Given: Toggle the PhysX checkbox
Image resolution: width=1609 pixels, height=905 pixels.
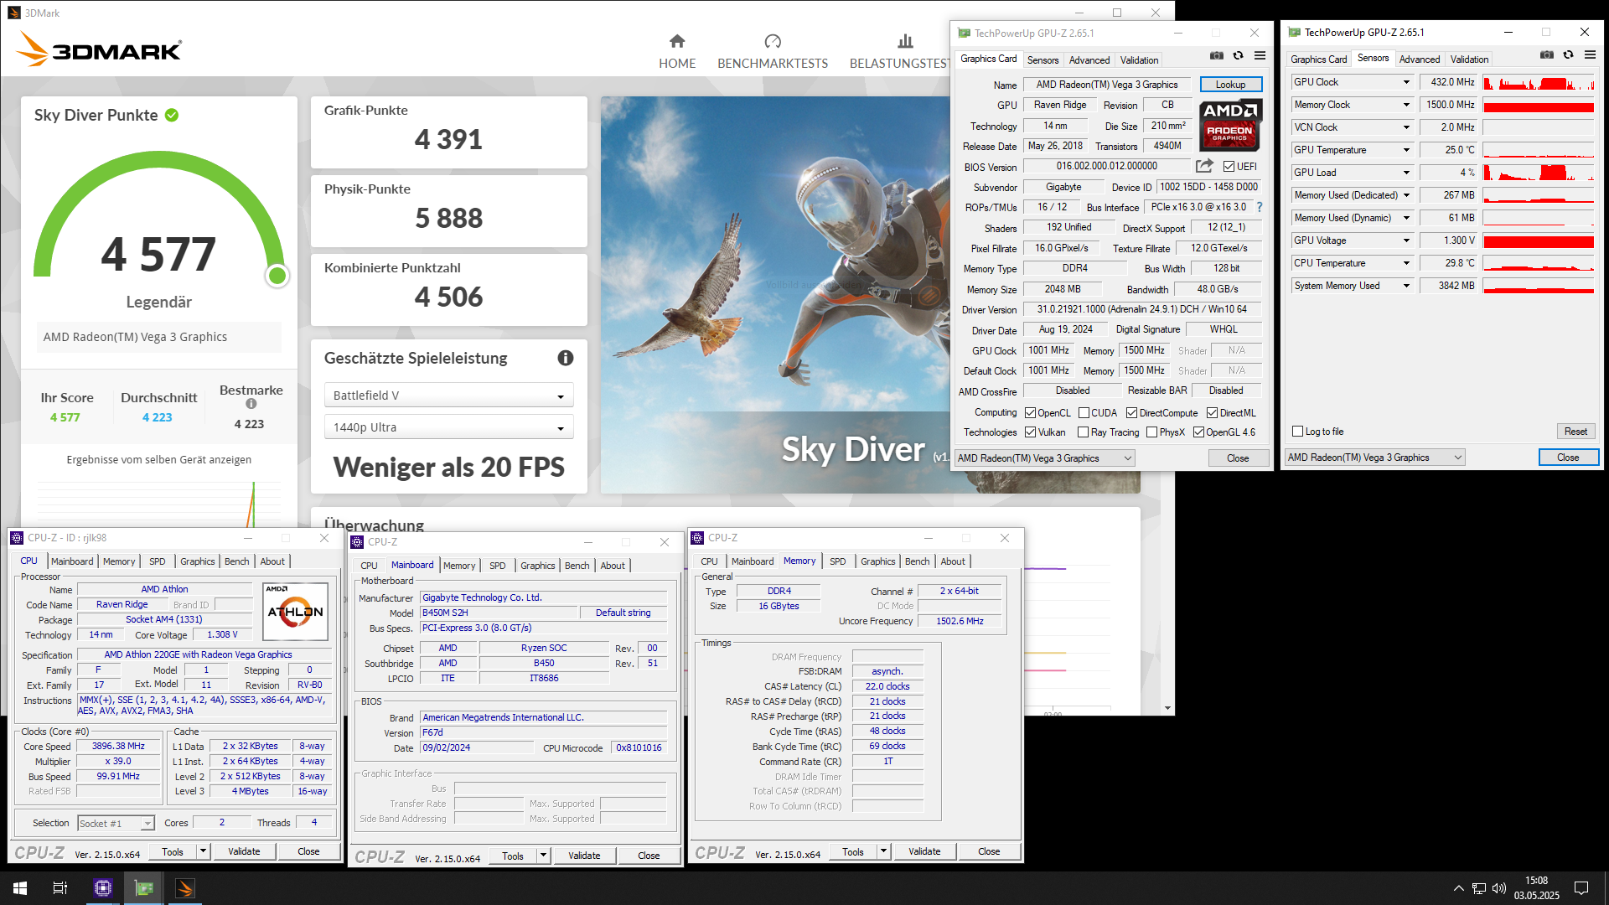Looking at the screenshot, I should click(x=1151, y=432).
